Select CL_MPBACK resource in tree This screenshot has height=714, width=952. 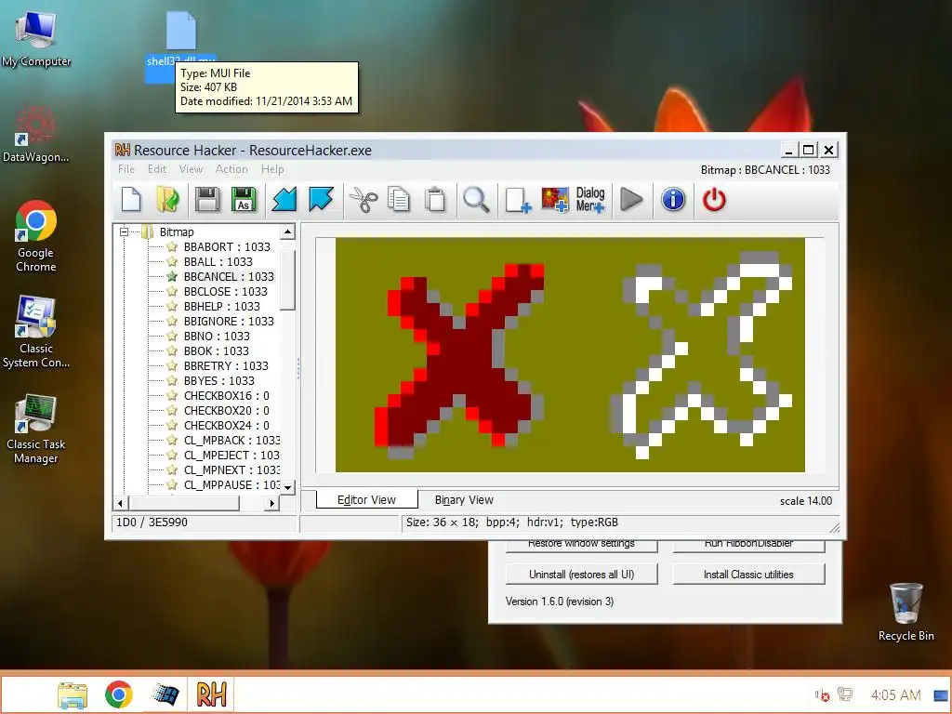(231, 440)
